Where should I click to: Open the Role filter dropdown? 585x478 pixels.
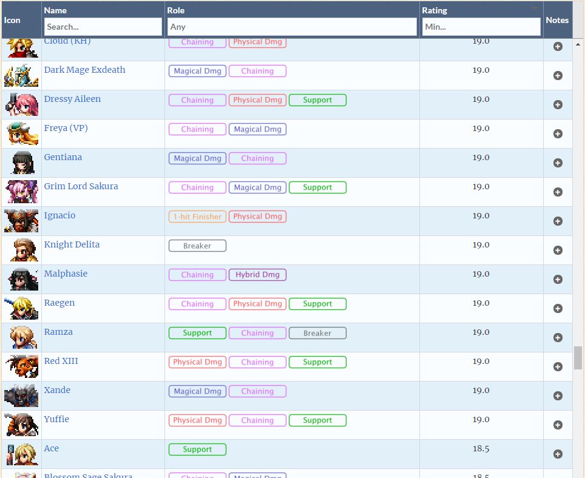tap(292, 27)
